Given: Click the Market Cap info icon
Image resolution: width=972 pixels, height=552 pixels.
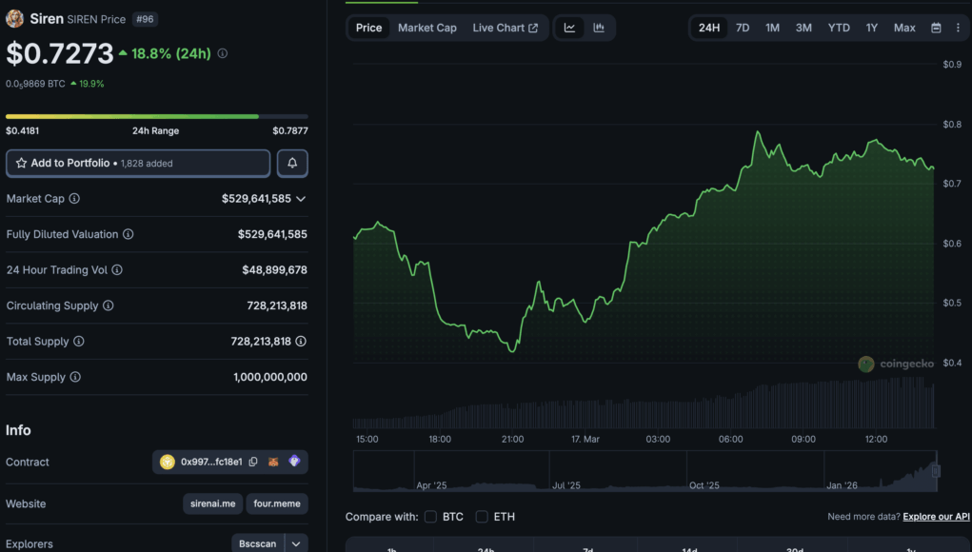Looking at the screenshot, I should (74, 199).
